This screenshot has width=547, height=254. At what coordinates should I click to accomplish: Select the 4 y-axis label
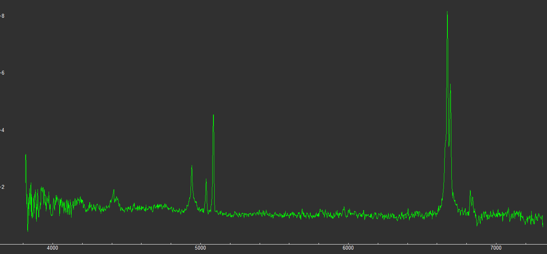[x=3, y=130]
